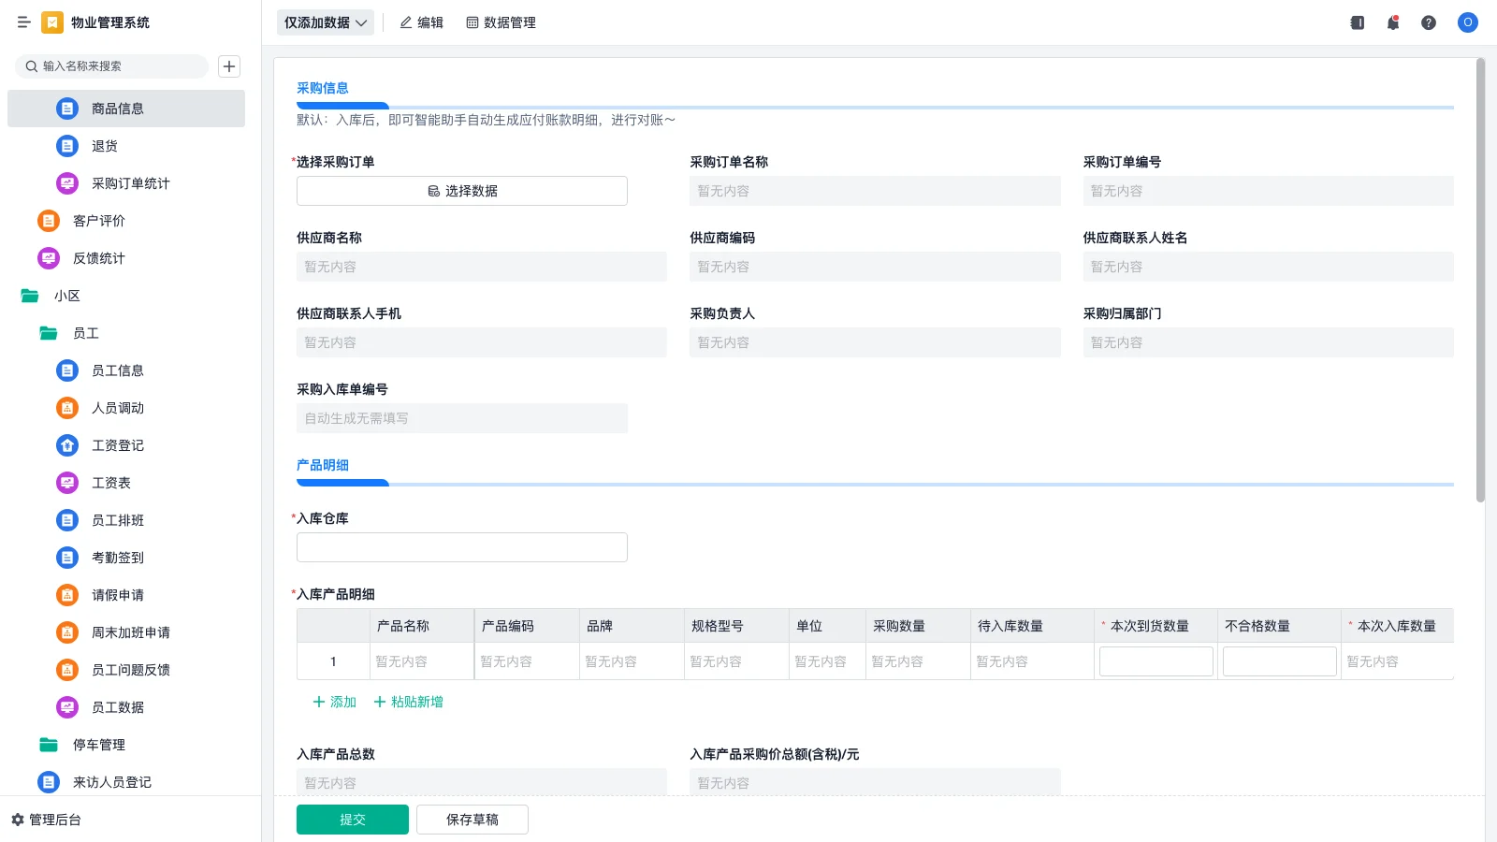Open 编辑 mode from top bar
The image size is (1497, 842).
coord(422,22)
